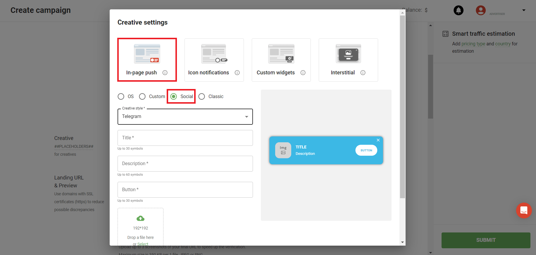The image size is (536, 255).
Task: Click the Smart traffic estimation icon
Action: (x=445, y=34)
